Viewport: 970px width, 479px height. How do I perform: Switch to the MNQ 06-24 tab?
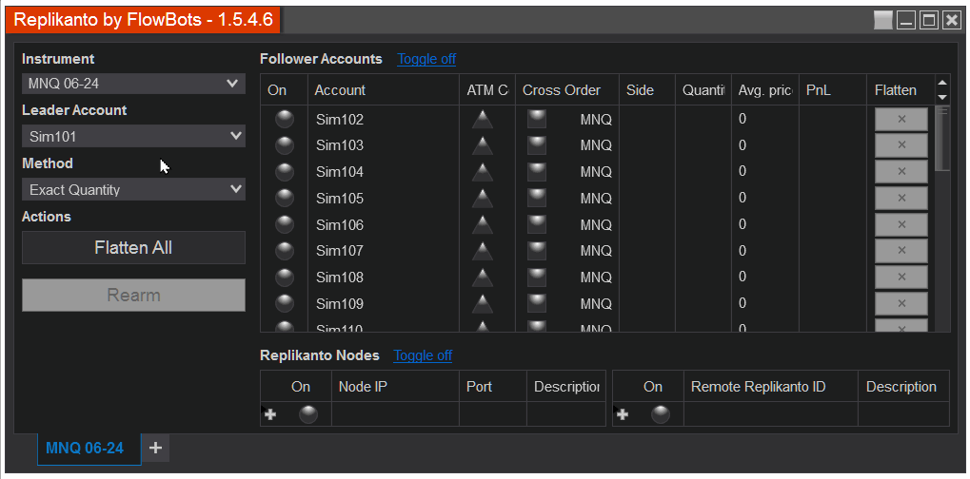85,449
